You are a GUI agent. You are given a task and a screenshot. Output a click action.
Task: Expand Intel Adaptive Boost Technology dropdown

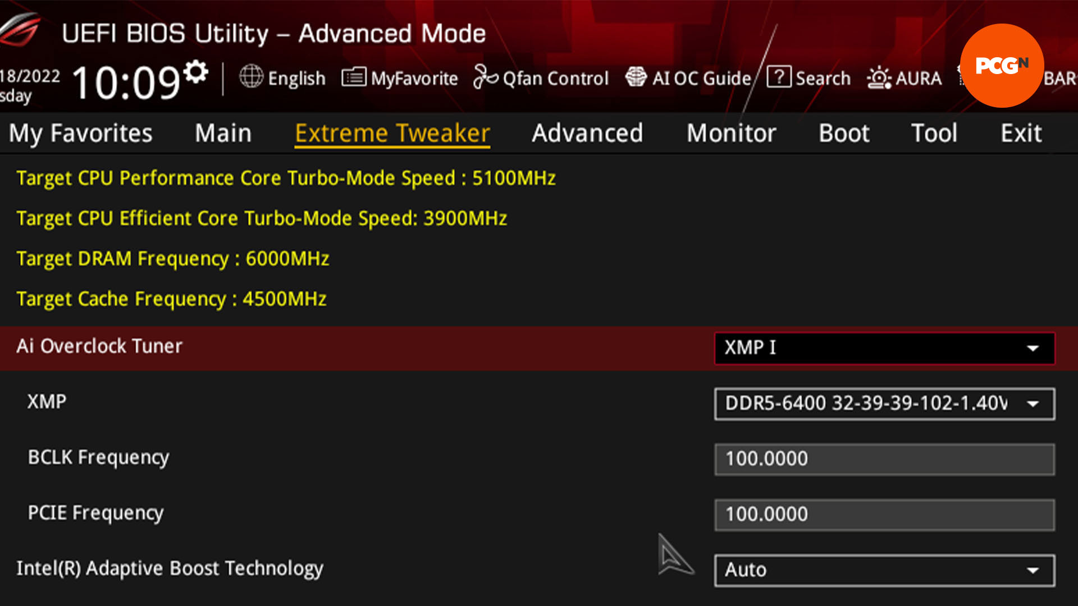(x=1034, y=569)
